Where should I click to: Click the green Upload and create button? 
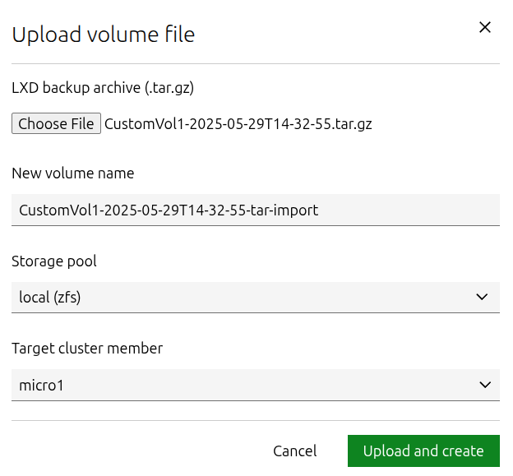pos(423,451)
